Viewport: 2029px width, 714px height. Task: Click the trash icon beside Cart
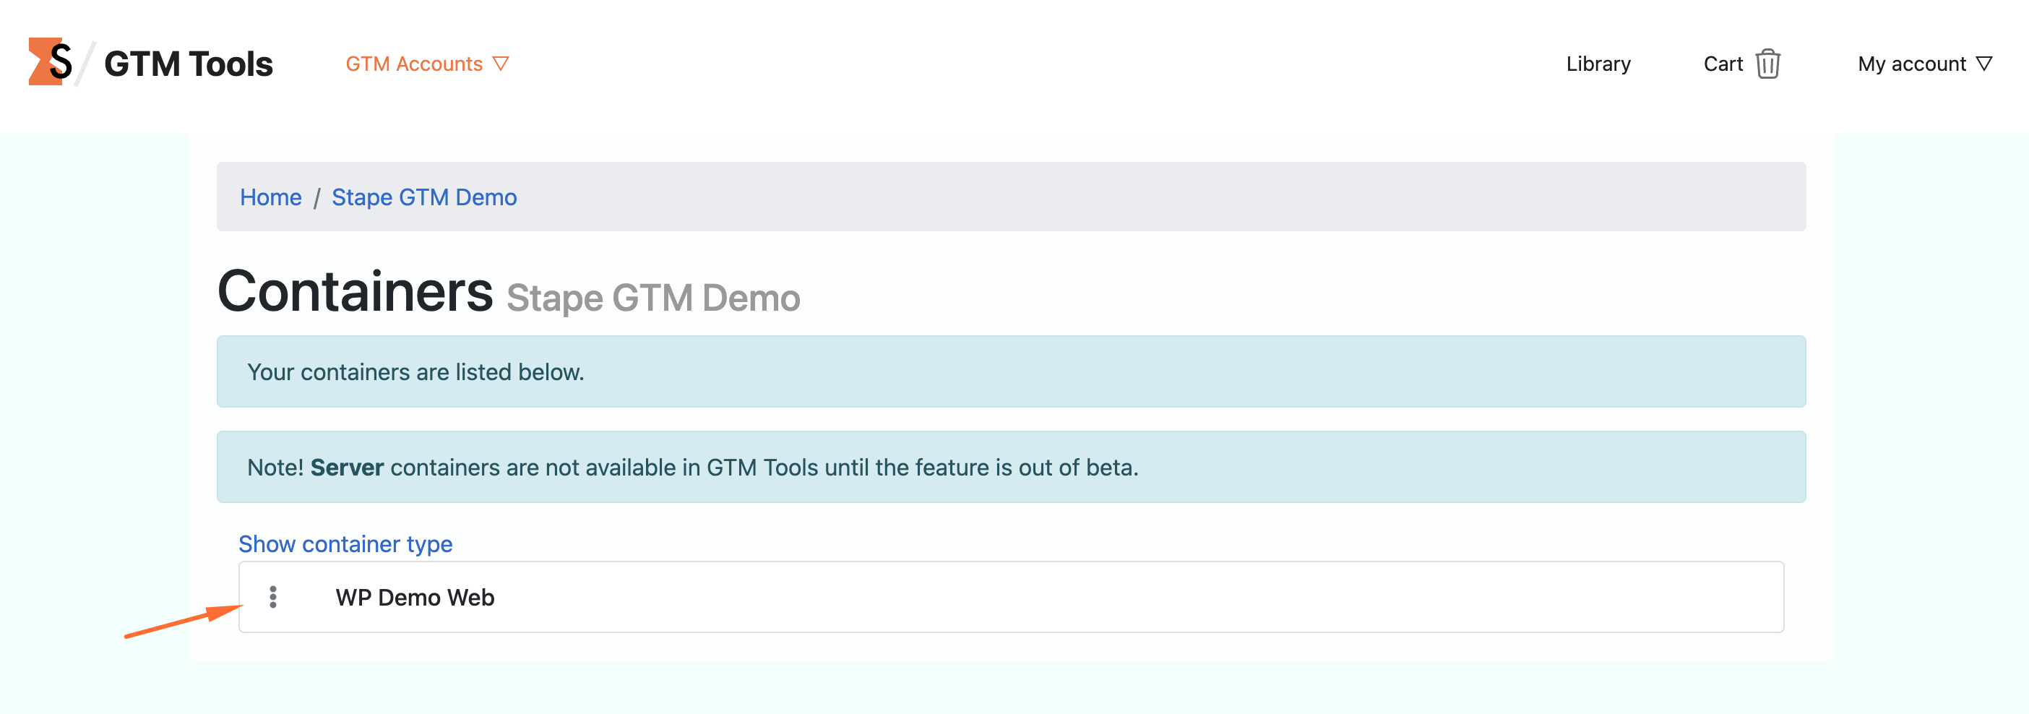pos(1768,63)
